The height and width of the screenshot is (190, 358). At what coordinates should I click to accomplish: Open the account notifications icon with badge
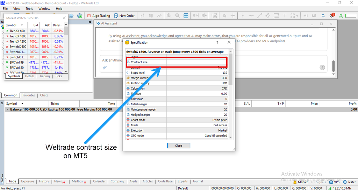332,15
